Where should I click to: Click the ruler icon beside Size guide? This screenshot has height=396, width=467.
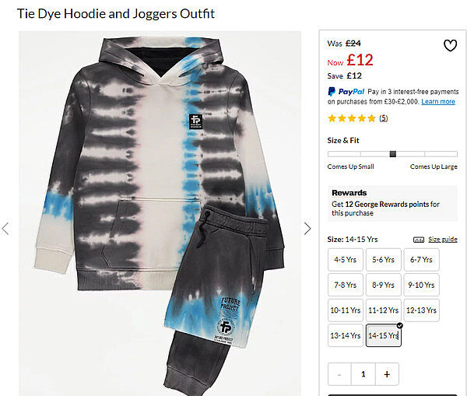pyautogui.click(x=419, y=240)
